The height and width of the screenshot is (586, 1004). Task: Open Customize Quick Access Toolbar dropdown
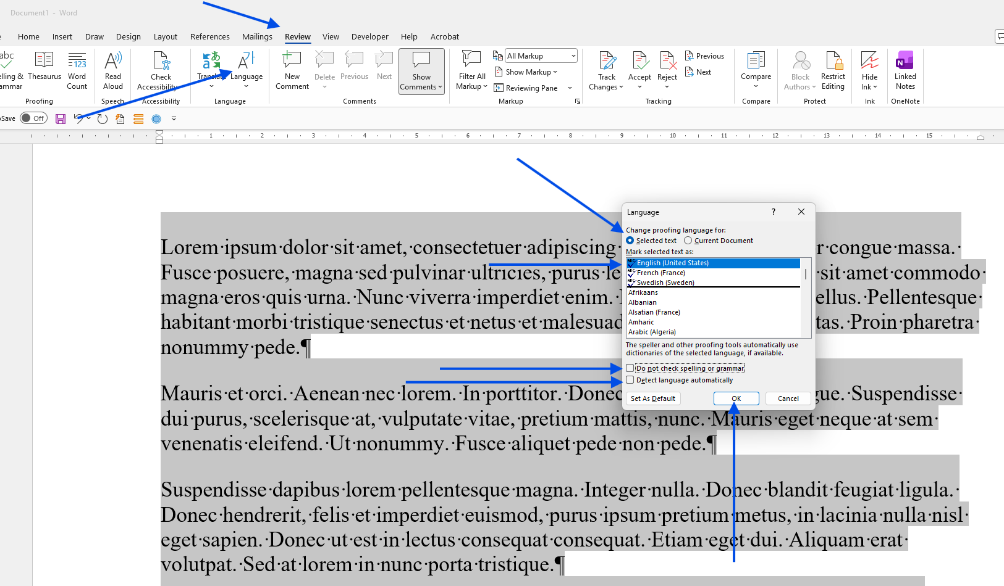174,118
